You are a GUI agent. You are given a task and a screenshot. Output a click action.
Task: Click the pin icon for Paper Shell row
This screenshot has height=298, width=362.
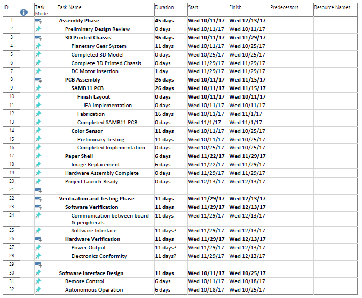(x=38, y=156)
